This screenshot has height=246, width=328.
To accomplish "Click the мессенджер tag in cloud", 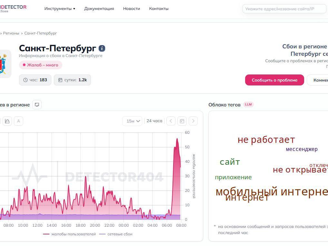I will point(302,149).
